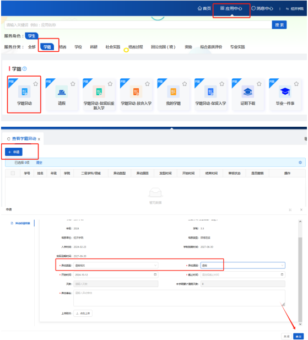Viewport: 308px width, 340px height.
Task: Open the 请假 application icon
Action: [62, 91]
